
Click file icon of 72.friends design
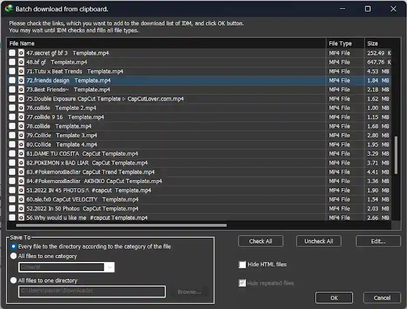[21, 80]
